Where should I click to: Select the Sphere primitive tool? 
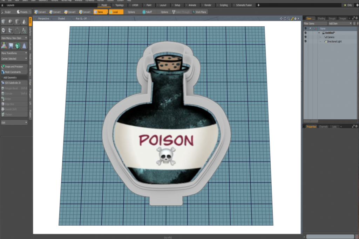pos(11,22)
